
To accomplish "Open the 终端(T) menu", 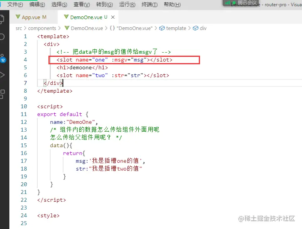I will [150, 4].
